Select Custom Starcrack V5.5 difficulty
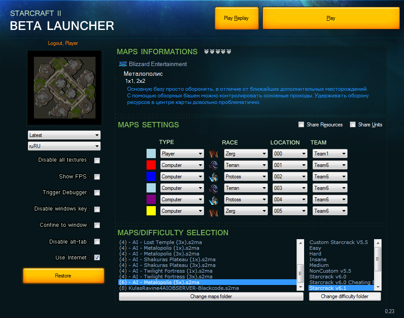 pyautogui.click(x=341, y=242)
